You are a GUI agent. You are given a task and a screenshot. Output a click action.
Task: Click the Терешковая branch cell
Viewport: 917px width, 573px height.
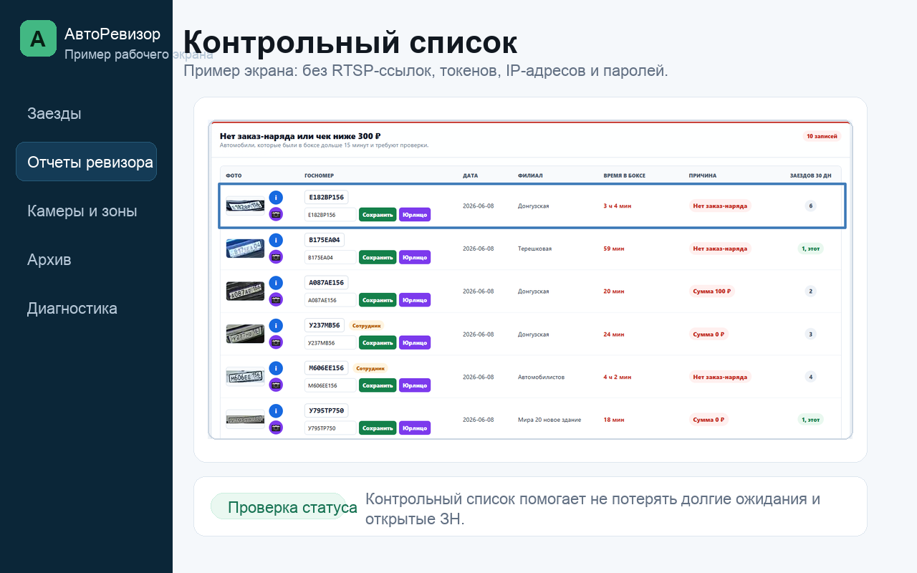534,249
